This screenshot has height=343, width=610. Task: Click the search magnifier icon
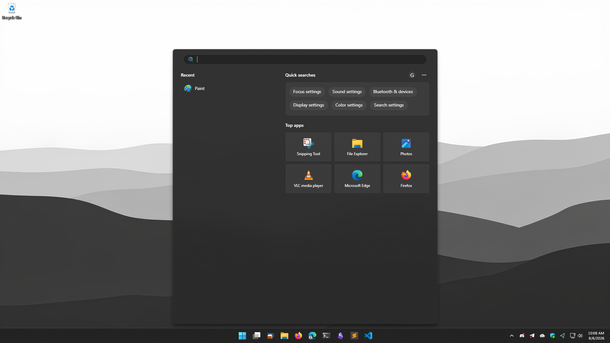190,59
